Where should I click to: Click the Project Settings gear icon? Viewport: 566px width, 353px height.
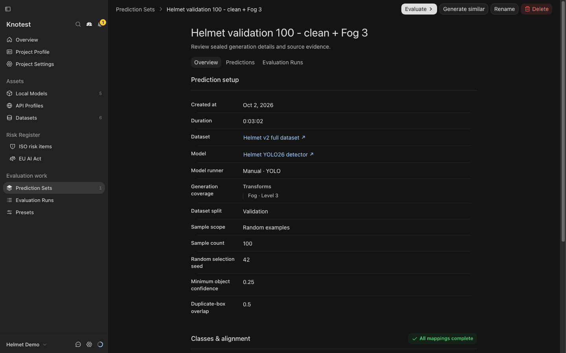point(9,64)
